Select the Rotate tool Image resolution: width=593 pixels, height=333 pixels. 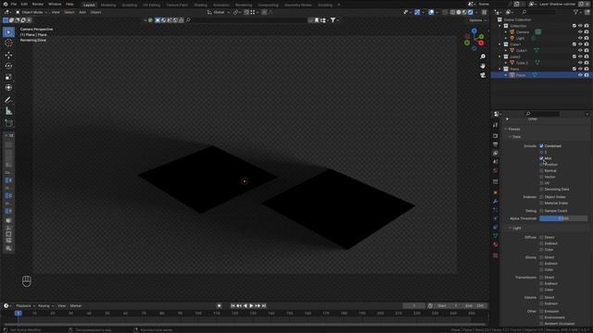point(8,66)
